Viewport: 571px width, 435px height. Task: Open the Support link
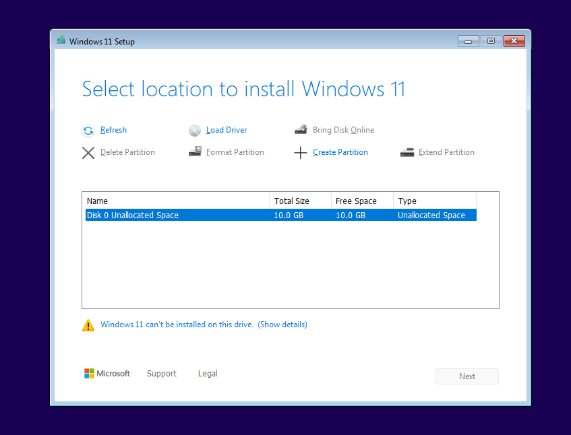point(162,374)
